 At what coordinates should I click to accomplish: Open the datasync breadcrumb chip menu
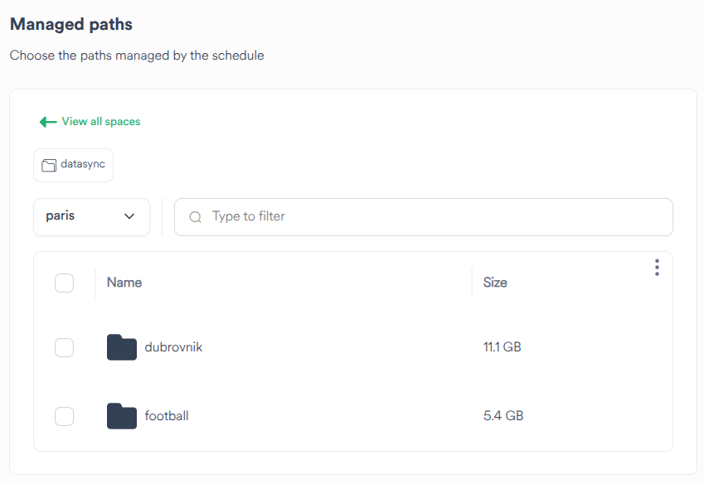tap(73, 164)
